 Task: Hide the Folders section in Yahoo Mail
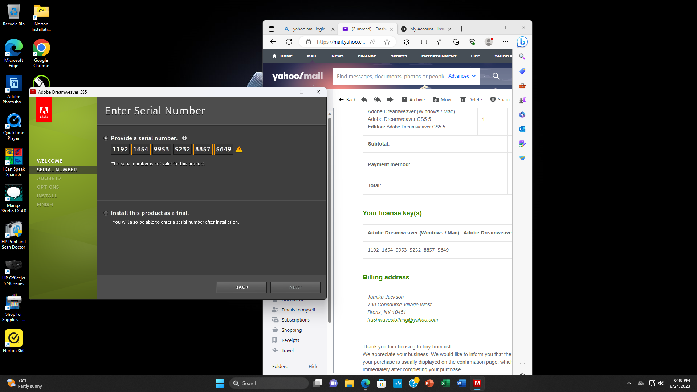(x=313, y=366)
